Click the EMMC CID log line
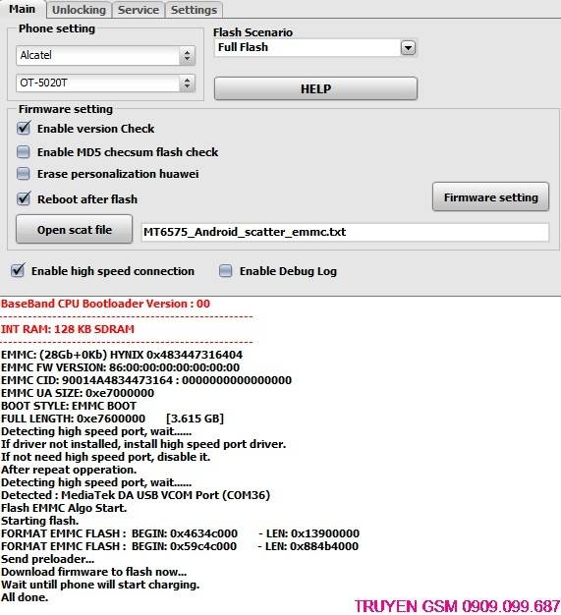 (x=146, y=380)
